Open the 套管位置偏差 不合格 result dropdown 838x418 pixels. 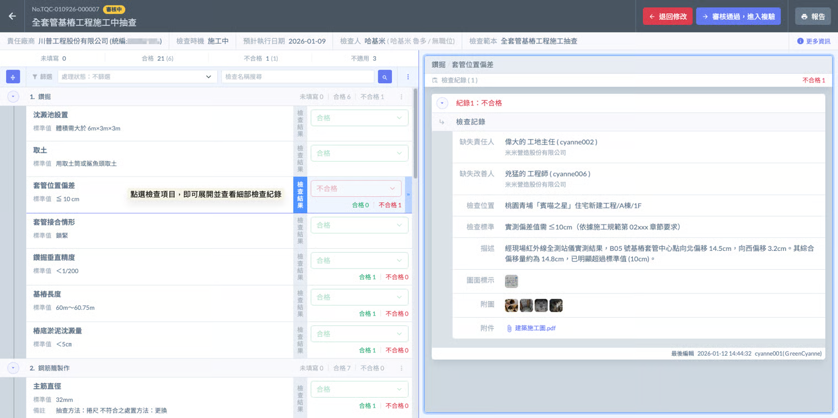point(356,189)
